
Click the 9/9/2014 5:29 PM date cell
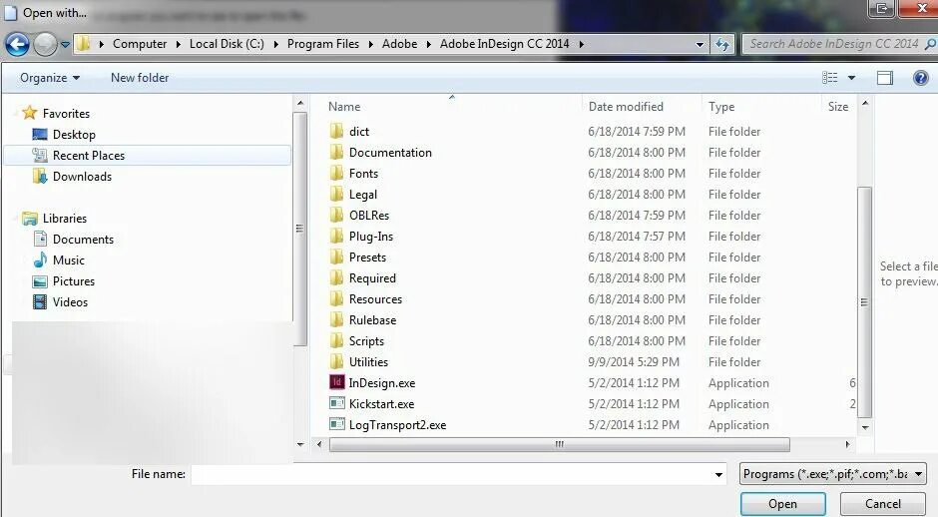coord(634,362)
